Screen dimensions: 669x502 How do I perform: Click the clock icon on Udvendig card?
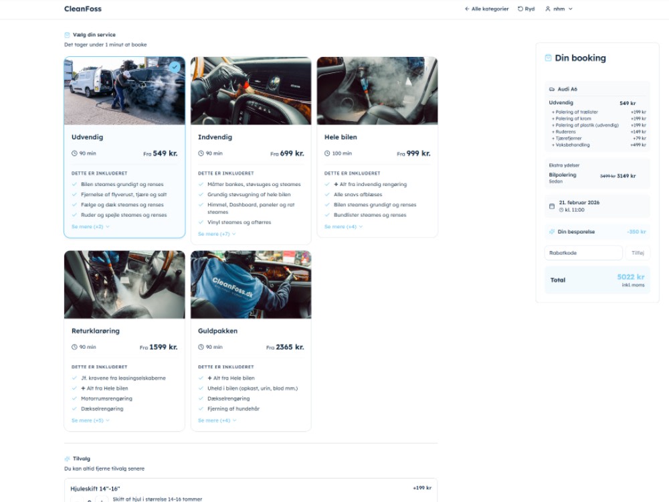coord(74,153)
